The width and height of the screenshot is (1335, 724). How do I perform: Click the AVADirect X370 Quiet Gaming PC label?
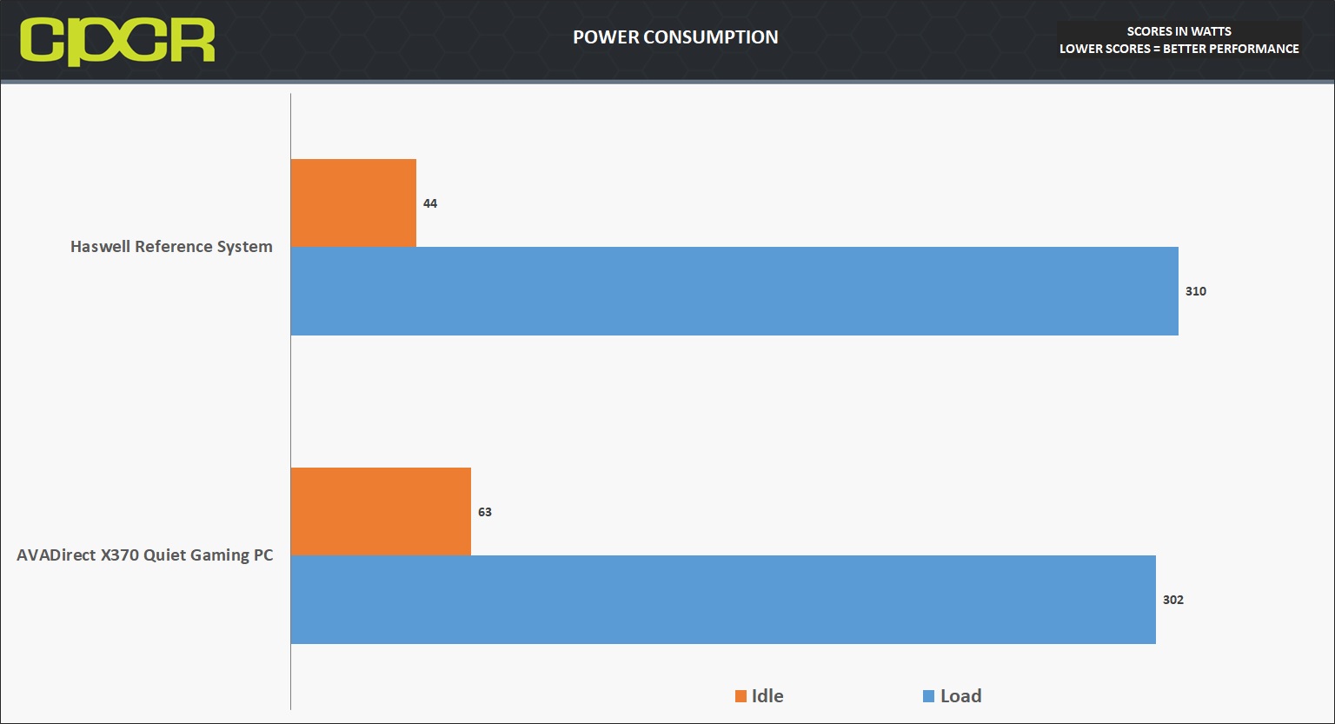144,555
